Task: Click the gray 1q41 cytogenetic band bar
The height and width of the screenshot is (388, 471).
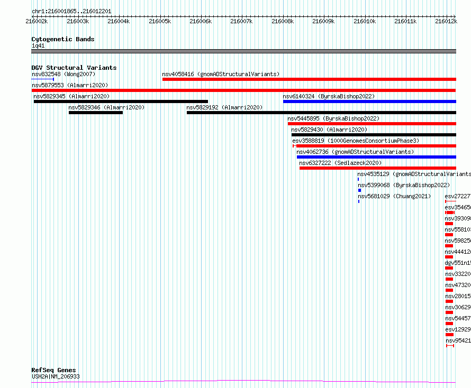Action: click(243, 51)
